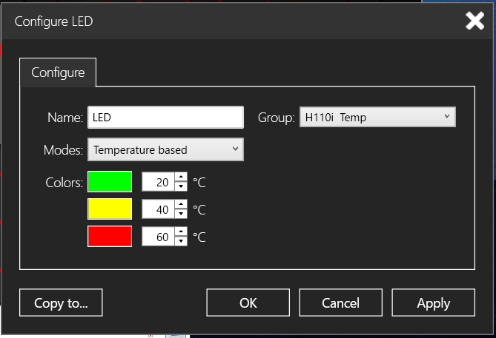Viewport: 496px width, 338px height.
Task: Pick the yellow color swatch
Action: pyautogui.click(x=110, y=209)
